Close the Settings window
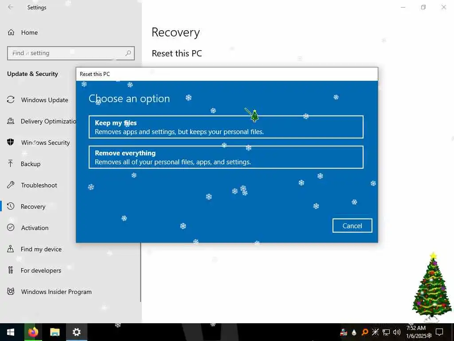This screenshot has height=341, width=454. (443, 7)
